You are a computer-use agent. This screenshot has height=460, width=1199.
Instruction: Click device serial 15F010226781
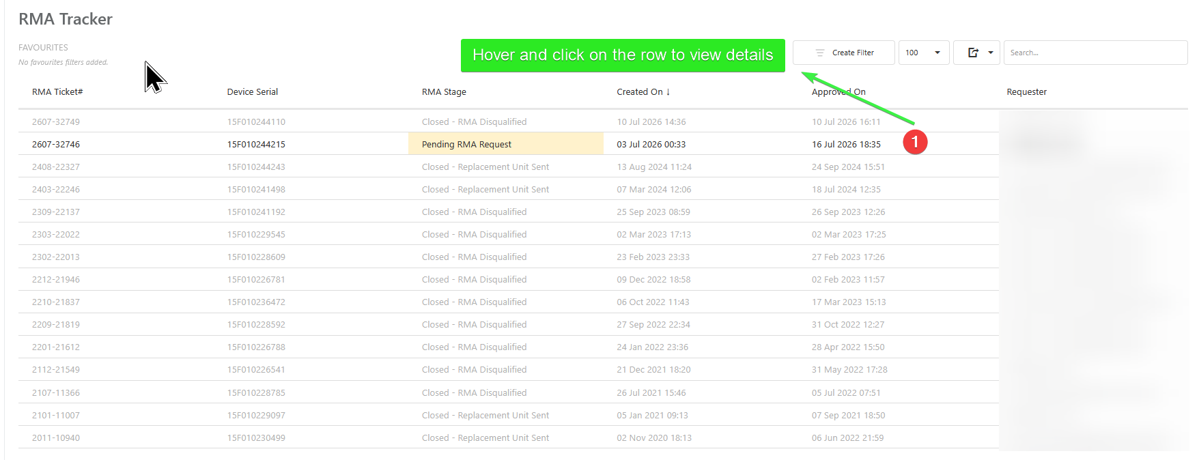pos(256,279)
